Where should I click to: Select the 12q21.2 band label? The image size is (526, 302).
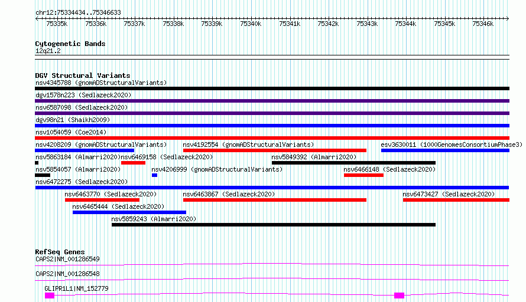tap(48, 51)
